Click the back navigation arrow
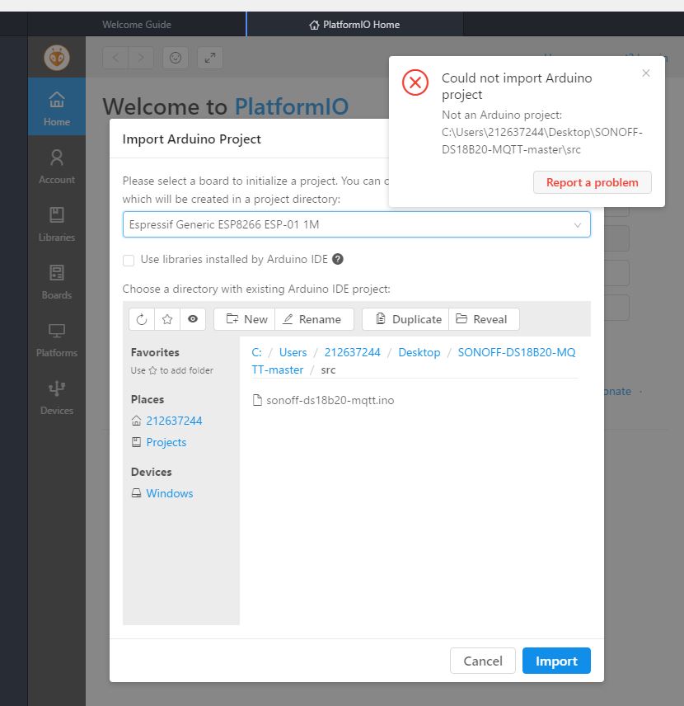 (115, 58)
